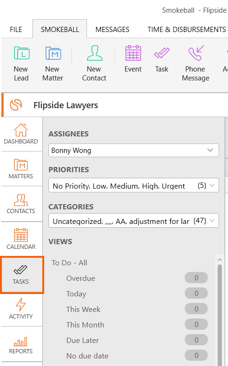228x366 pixels.
Task: Expand the Assignees dropdown Bonny Wong
Action: (134, 151)
